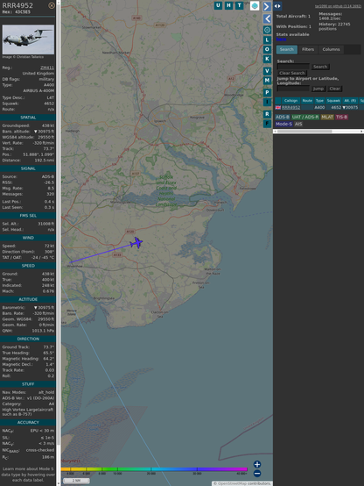Click the L map button

click(x=267, y=39)
